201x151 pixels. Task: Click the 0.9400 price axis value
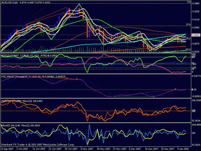pyautogui.click(x=196, y=4)
